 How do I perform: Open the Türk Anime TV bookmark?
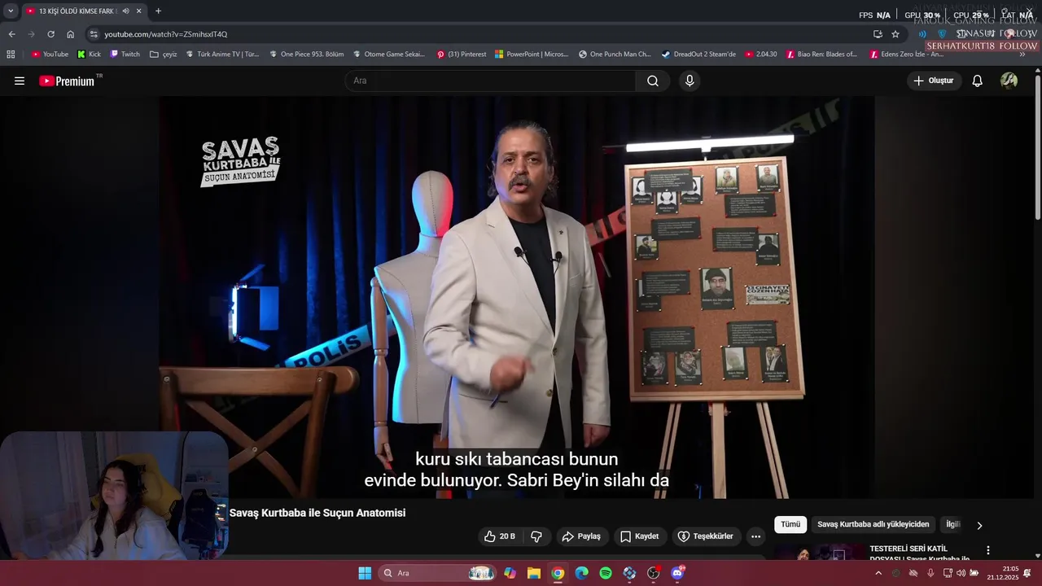[222, 55]
